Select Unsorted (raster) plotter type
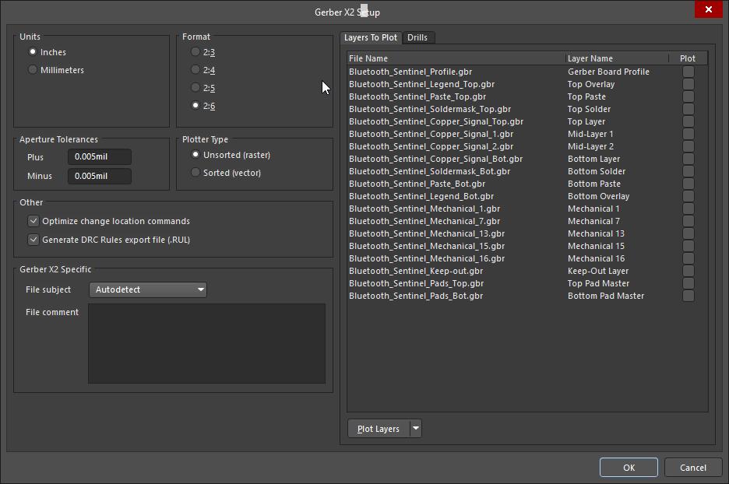This screenshot has width=729, height=484. click(x=195, y=154)
